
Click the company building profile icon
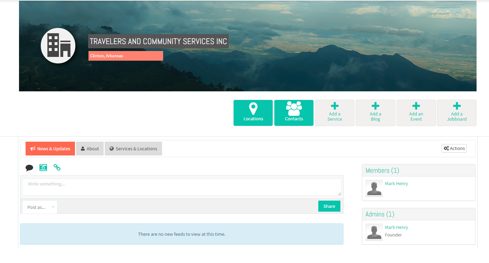pos(58,46)
